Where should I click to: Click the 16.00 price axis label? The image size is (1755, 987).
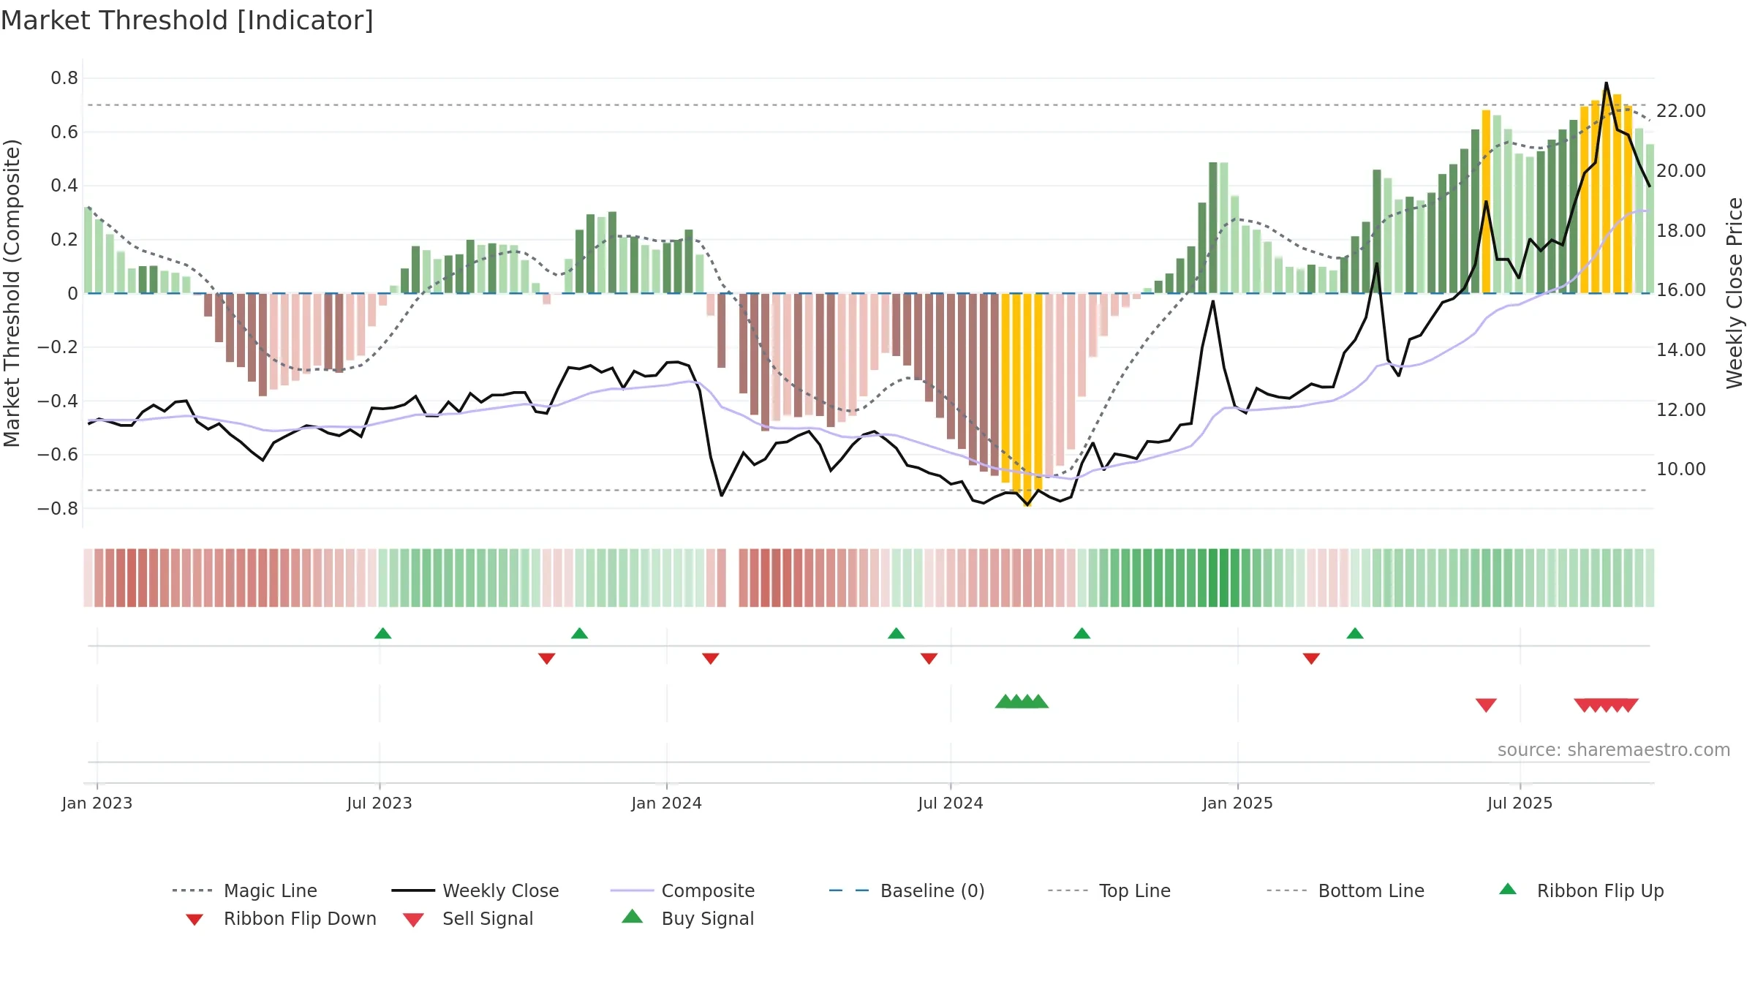(x=1681, y=290)
